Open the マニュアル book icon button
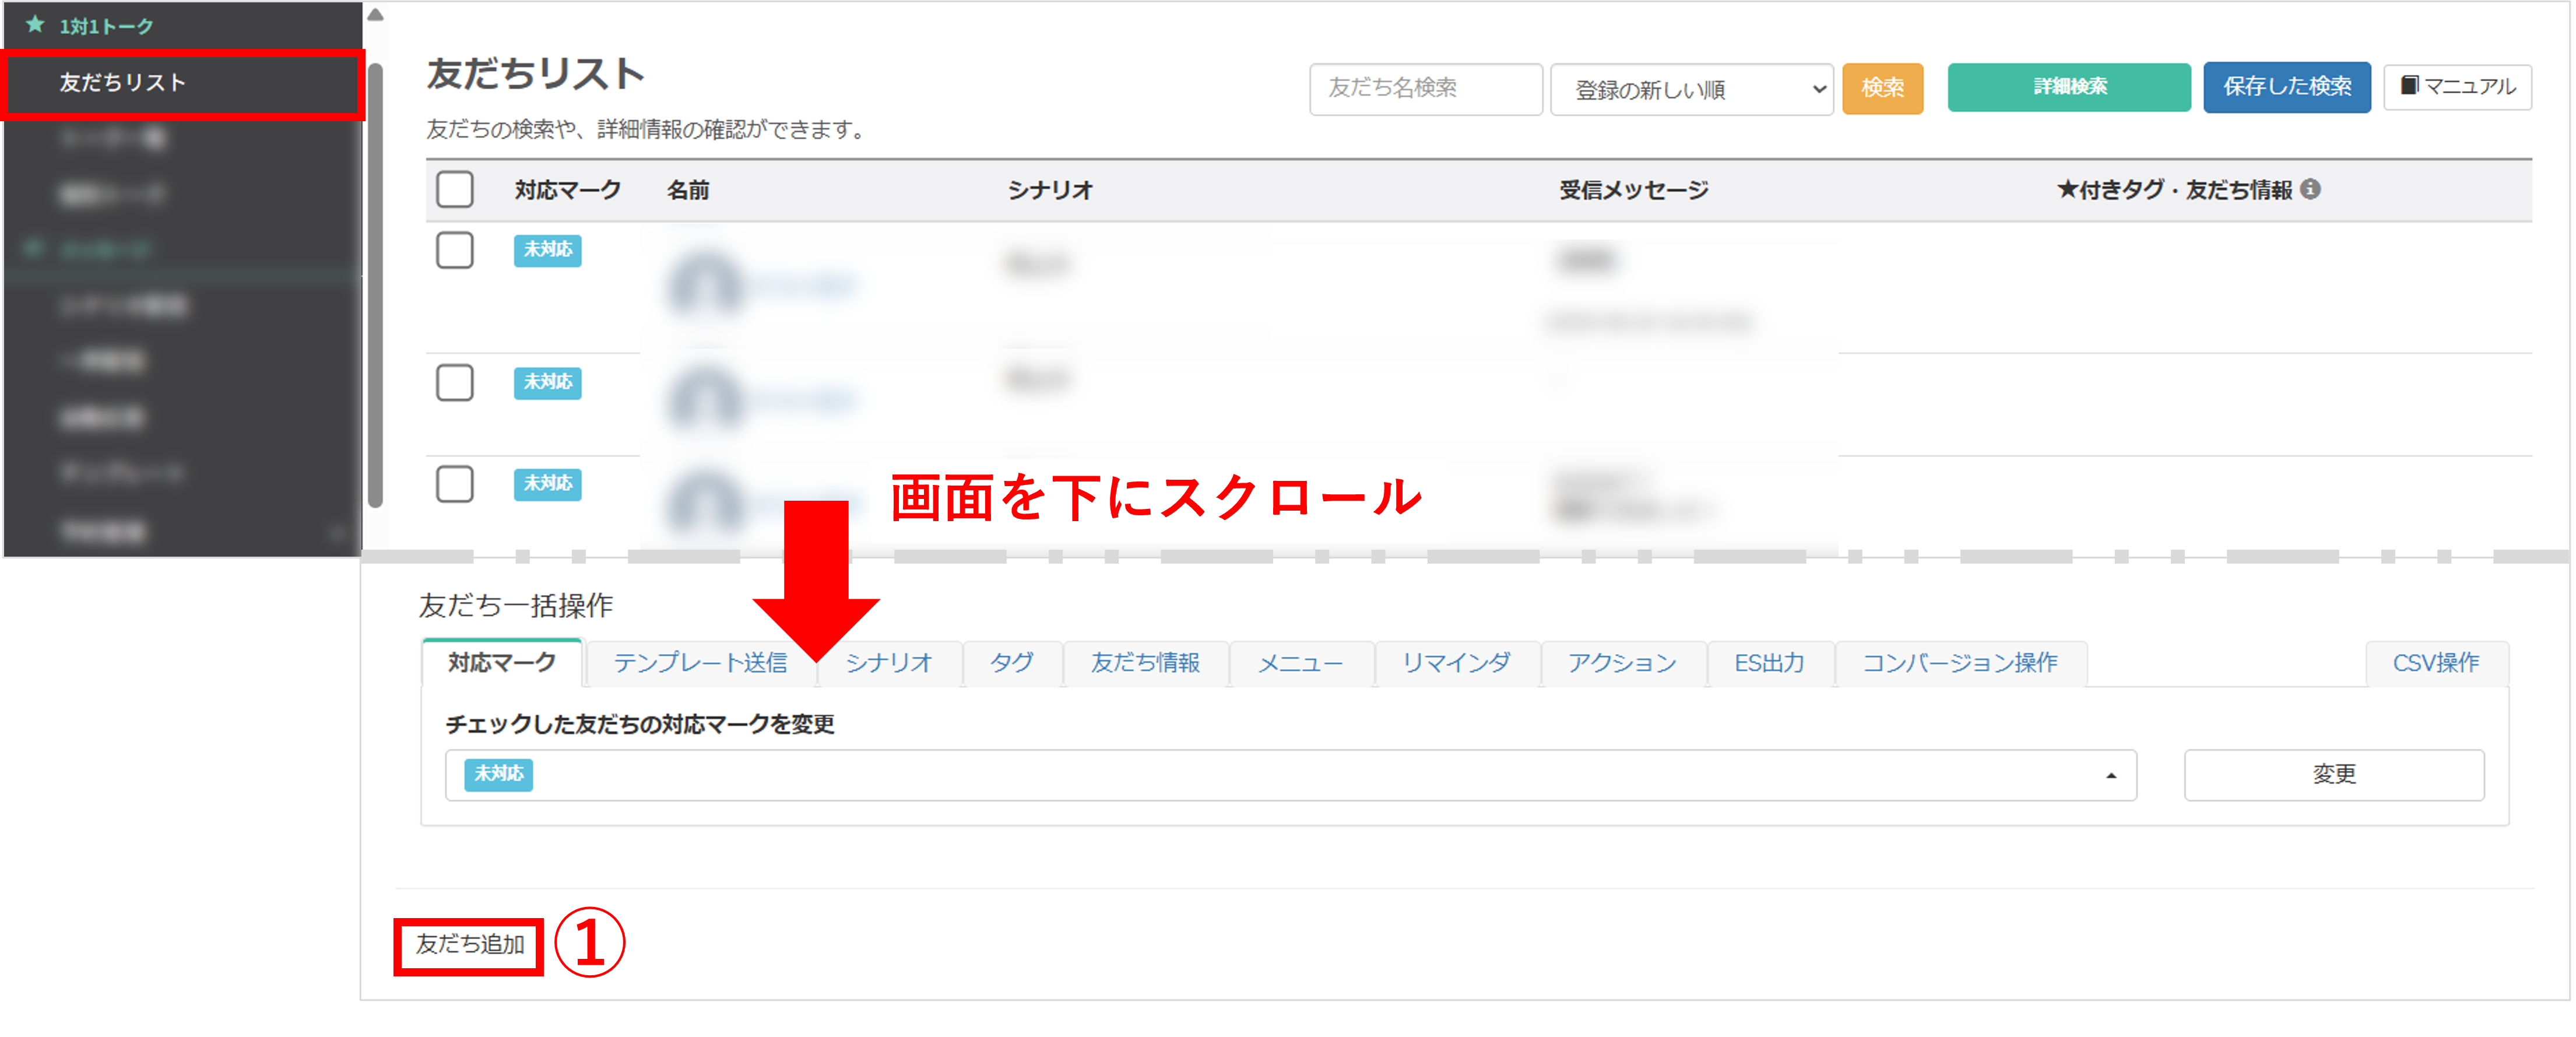Screen dimensions: 2576x1037 (2457, 87)
